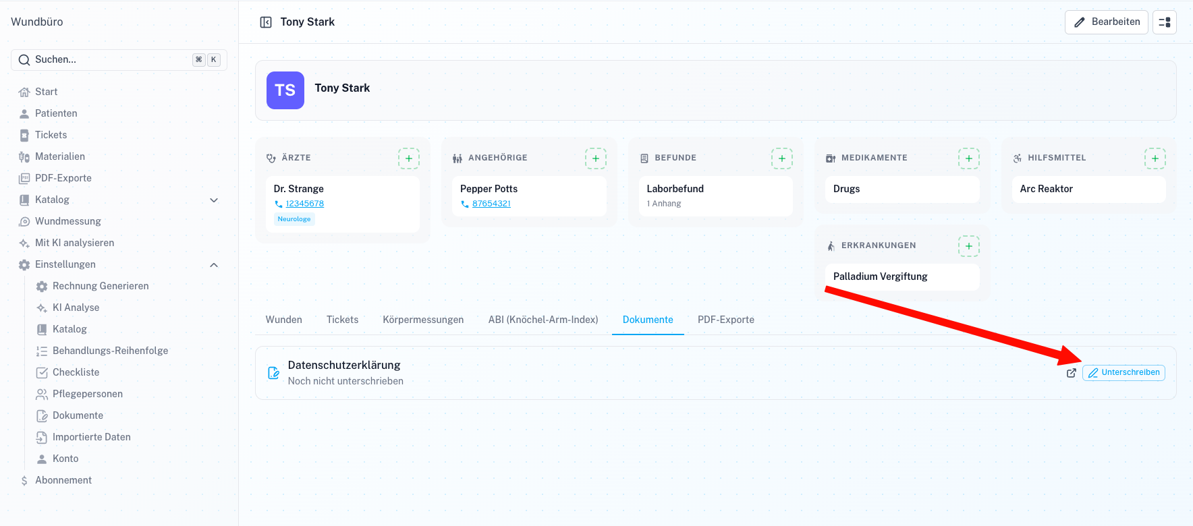Click the Unterschreiben button
1193x526 pixels.
pos(1123,373)
